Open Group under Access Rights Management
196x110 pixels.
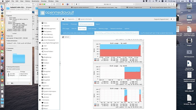(45, 49)
